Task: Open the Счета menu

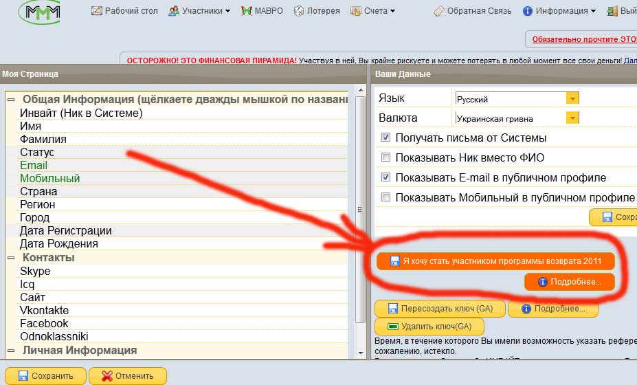Action: 372,11
